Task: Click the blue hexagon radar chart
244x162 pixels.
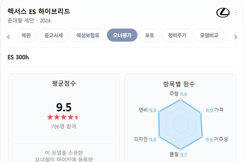Action: (181, 124)
